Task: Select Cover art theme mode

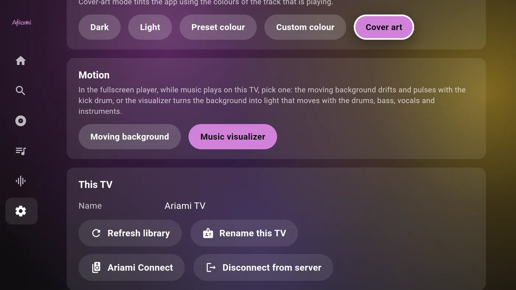Action: (384, 27)
